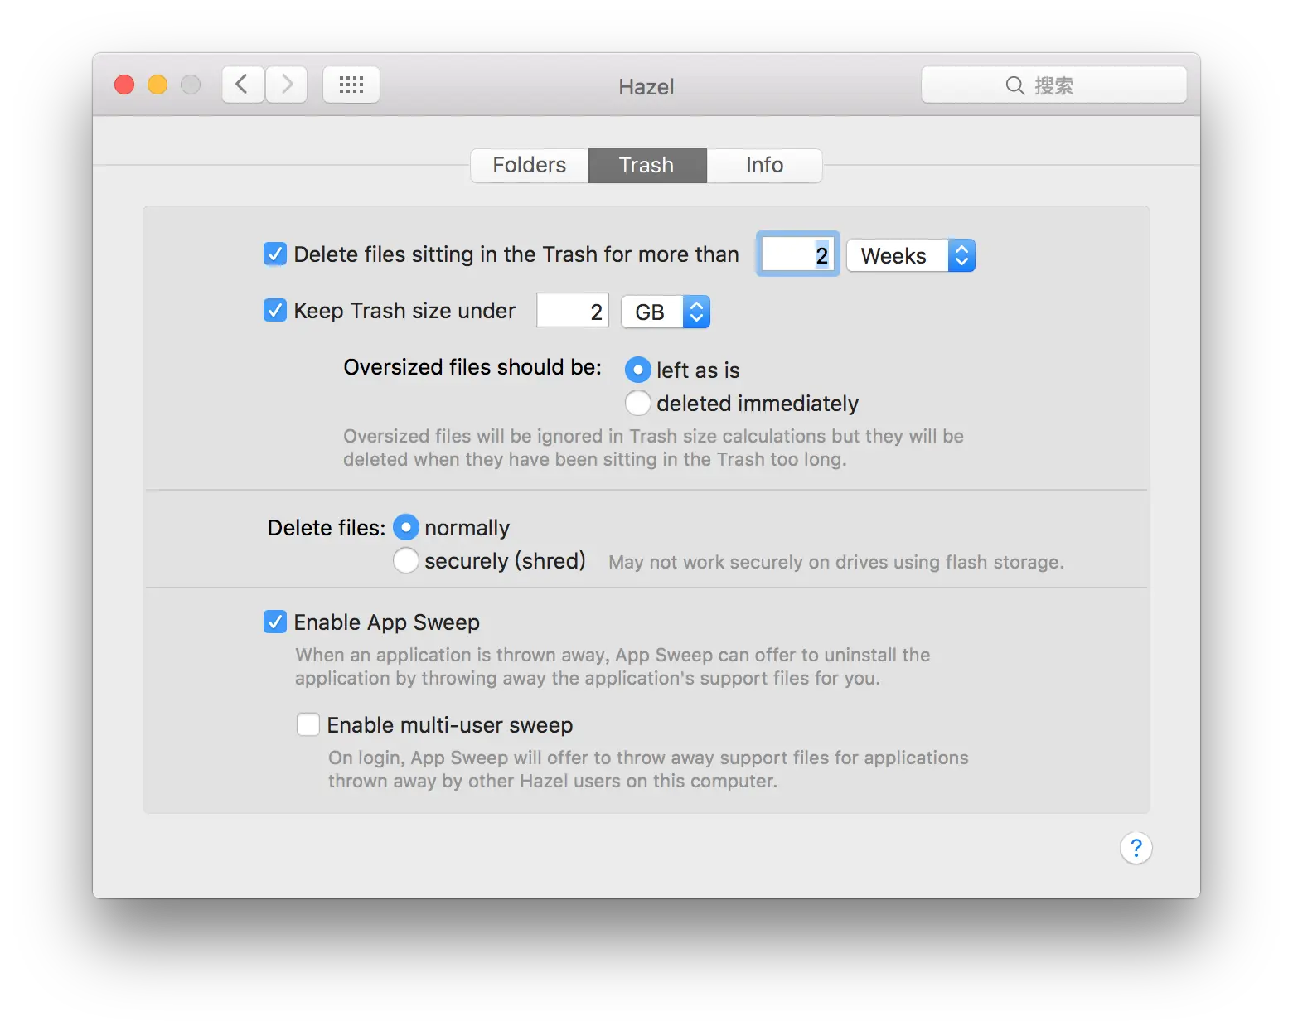
Task: Go back with the left chevron button
Action: (243, 85)
